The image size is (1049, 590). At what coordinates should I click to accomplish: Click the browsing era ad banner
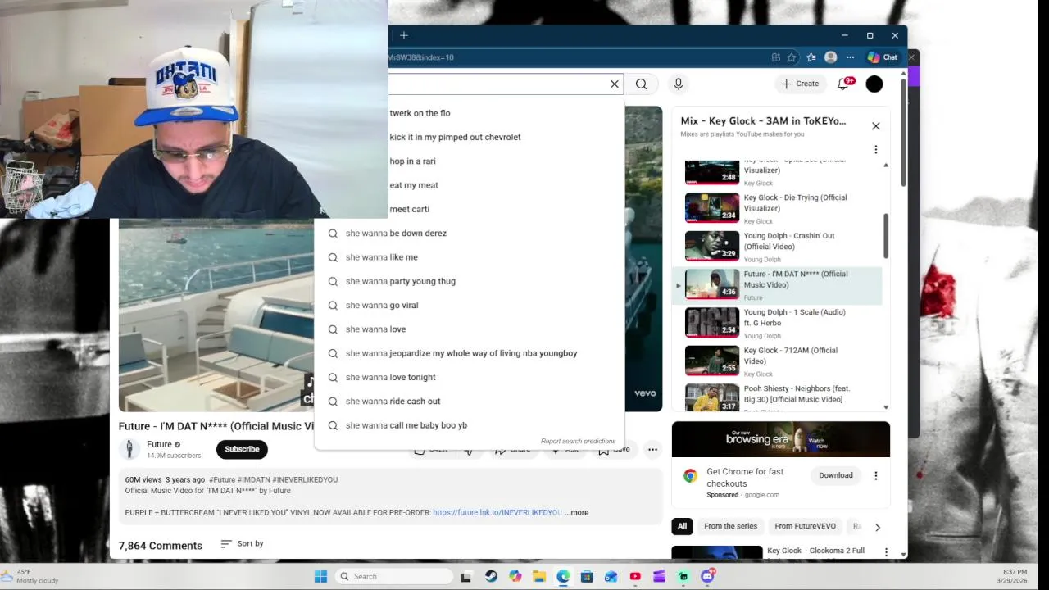pos(781,439)
